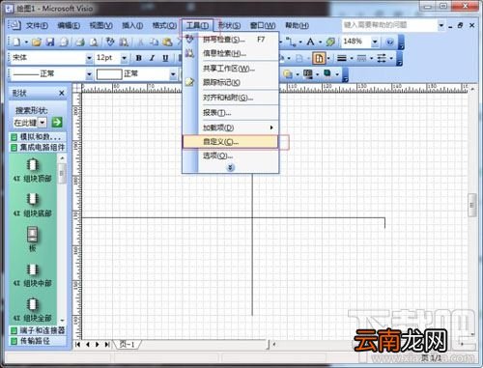
Task: Click the green arrow search shapes button
Action: coord(57,123)
